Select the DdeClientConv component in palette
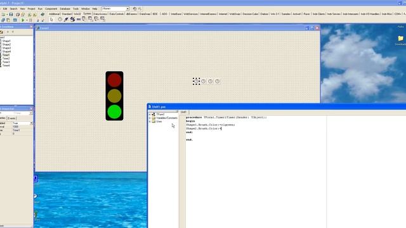The height and width of the screenshot is (228, 406). (x=84, y=19)
